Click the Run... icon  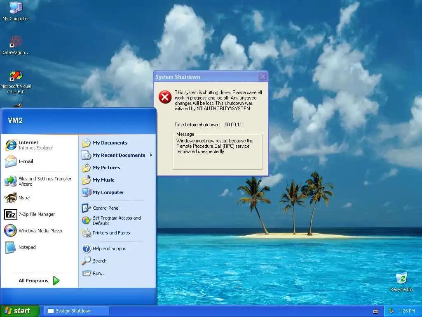pyautogui.click(x=87, y=273)
